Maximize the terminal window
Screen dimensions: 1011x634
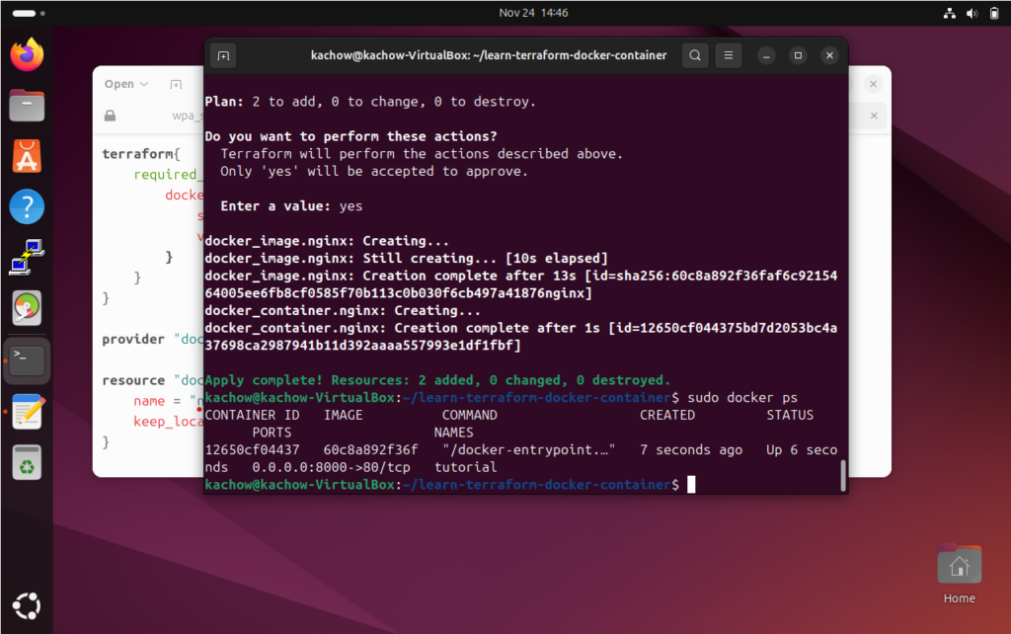tap(798, 55)
